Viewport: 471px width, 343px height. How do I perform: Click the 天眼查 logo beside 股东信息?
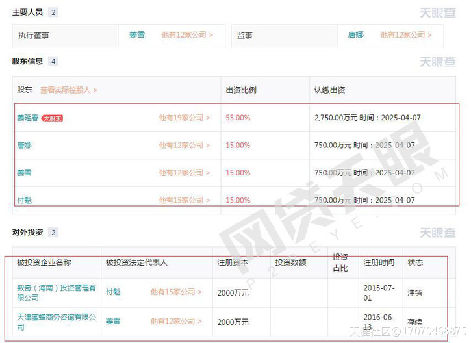[x=437, y=62]
